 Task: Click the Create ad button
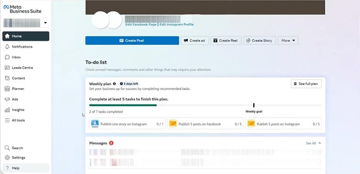195,40
